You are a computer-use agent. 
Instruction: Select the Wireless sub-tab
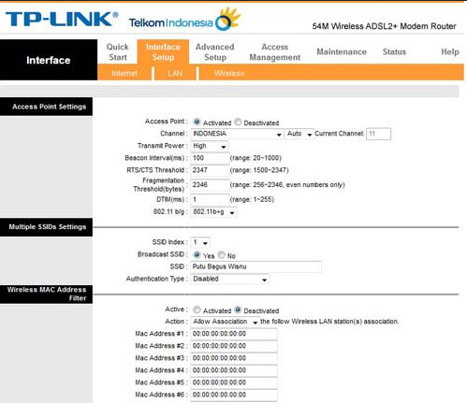click(x=229, y=73)
